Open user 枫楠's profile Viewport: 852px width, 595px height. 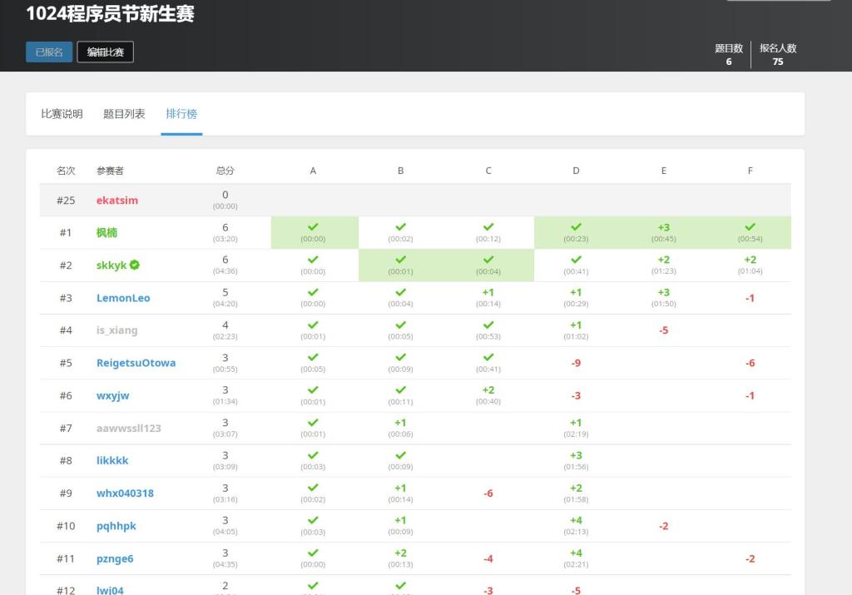tap(106, 232)
